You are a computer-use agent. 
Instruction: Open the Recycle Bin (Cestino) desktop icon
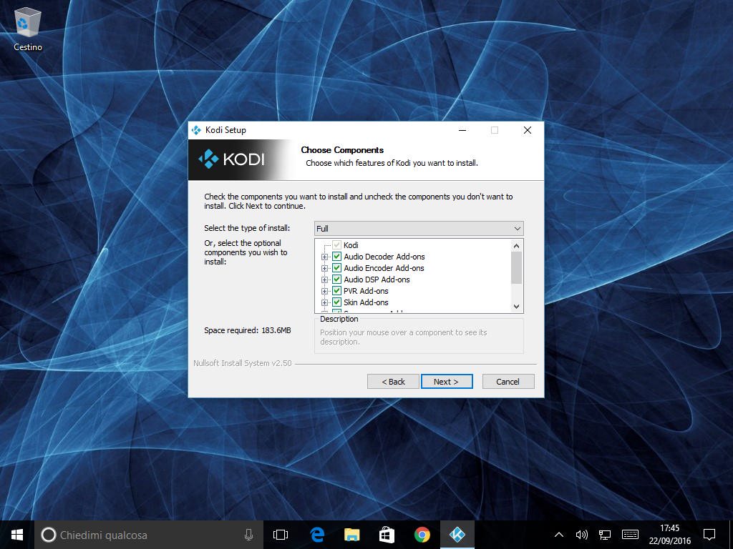(x=28, y=29)
